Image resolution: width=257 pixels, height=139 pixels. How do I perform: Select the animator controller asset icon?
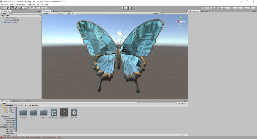(x=54, y=112)
